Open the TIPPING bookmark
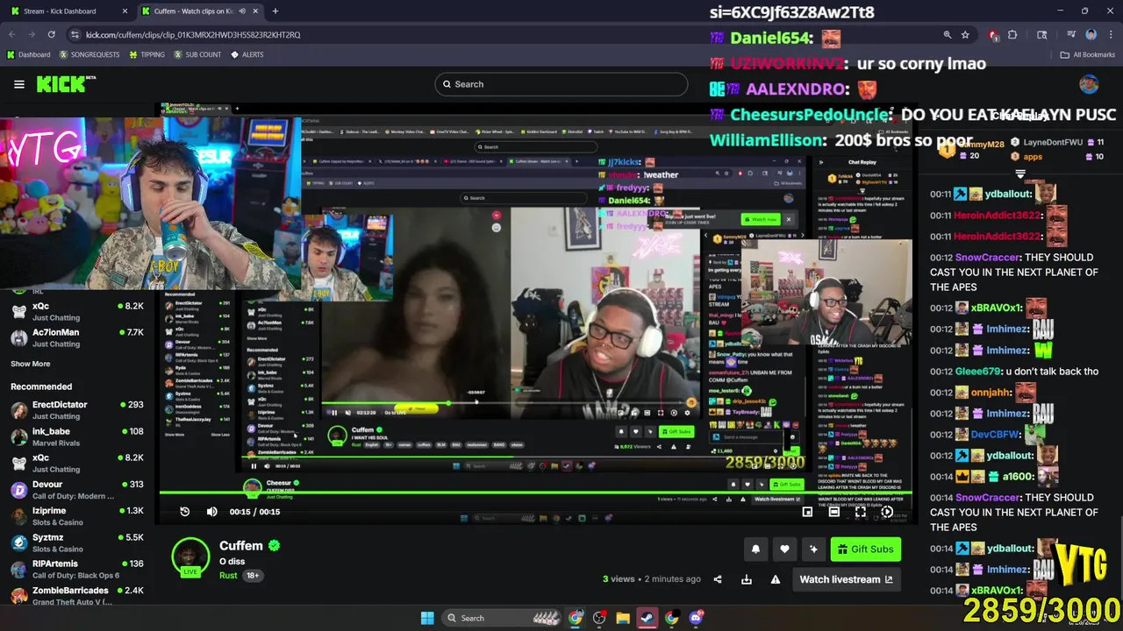 pos(147,54)
